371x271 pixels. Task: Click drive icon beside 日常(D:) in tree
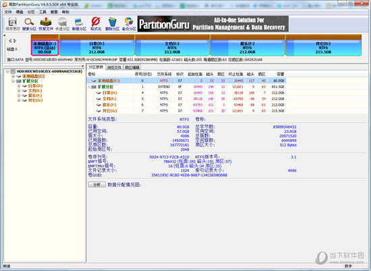[x=24, y=86]
